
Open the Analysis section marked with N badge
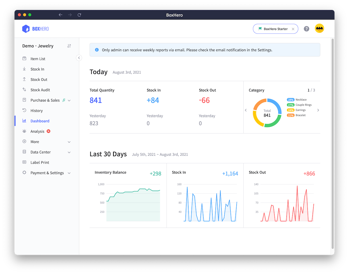(x=38, y=131)
